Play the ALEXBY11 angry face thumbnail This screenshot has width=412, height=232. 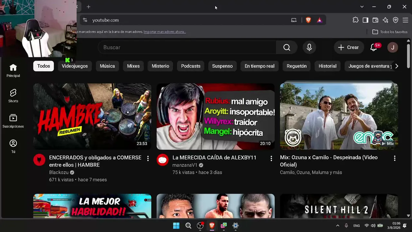(x=216, y=116)
